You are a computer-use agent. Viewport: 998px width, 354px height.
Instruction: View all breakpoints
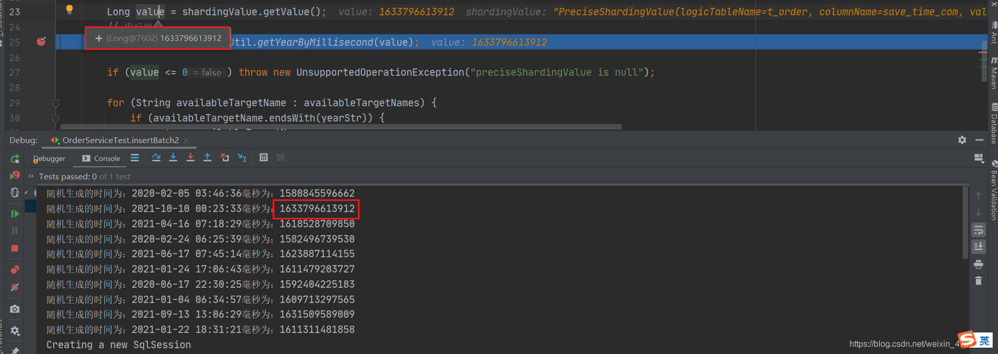(15, 270)
